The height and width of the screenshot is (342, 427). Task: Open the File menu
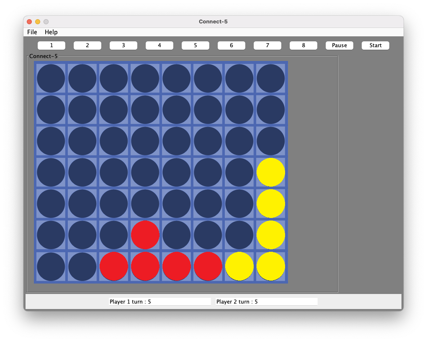[x=32, y=32]
